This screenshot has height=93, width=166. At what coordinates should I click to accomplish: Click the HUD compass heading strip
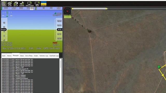pos(32,8)
